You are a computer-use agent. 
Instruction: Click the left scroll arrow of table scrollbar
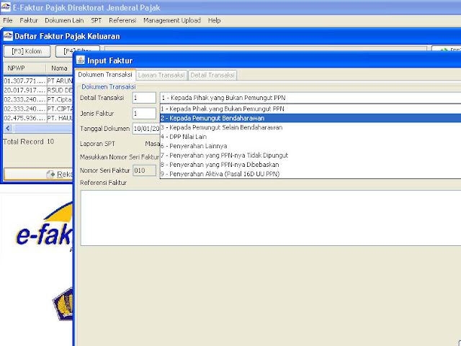[8, 128]
